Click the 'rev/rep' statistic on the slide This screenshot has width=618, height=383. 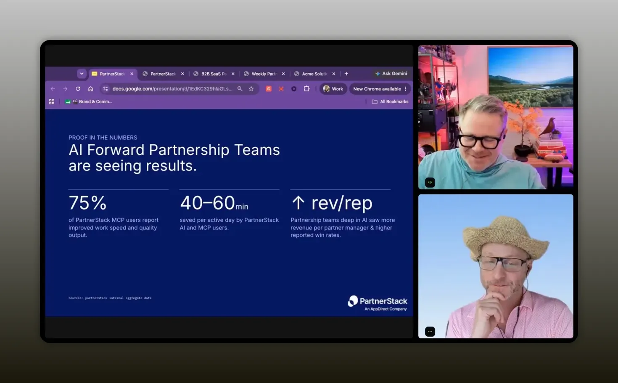[x=332, y=203]
